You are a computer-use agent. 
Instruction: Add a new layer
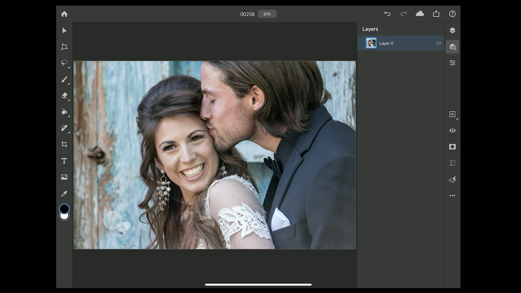click(452, 114)
